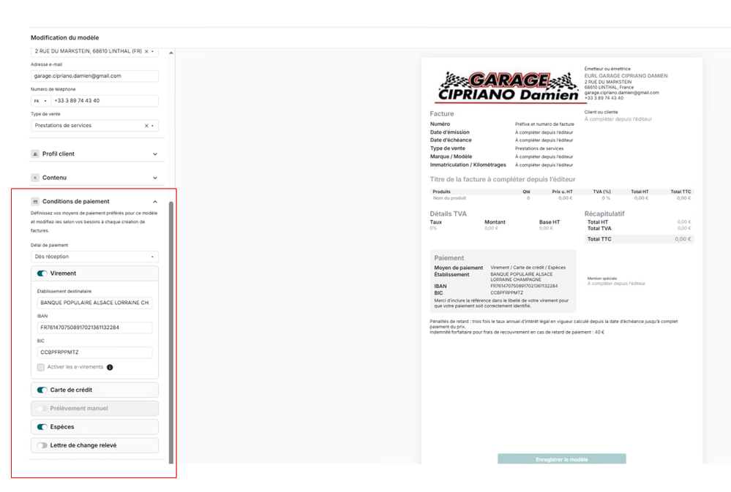This screenshot has height=492, width=731.
Task: Click the scroll-up arrow of the side panel
Action: pos(171,53)
